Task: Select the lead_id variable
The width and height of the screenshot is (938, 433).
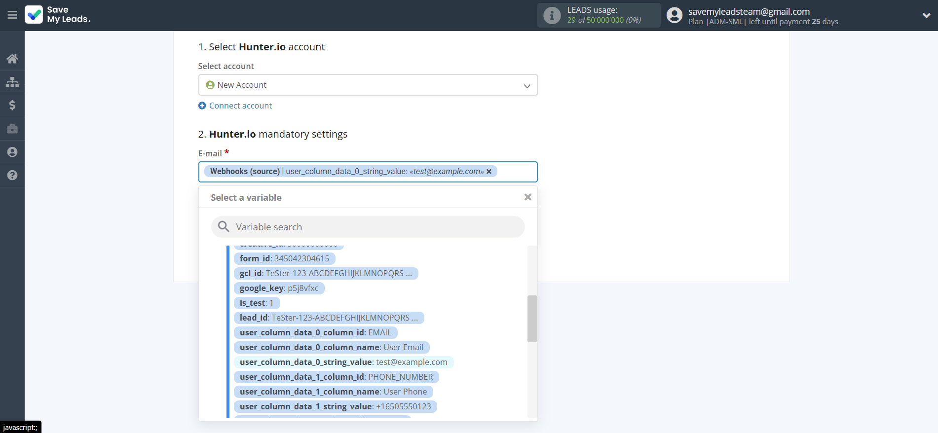Action: pos(329,318)
